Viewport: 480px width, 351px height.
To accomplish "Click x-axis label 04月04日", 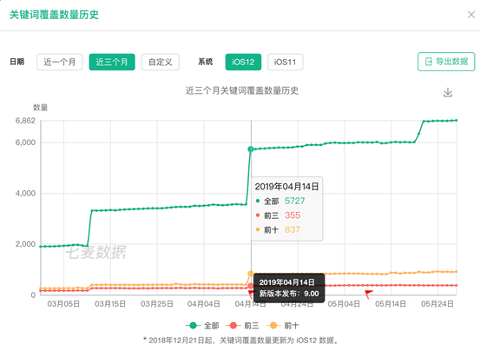I will (204, 304).
